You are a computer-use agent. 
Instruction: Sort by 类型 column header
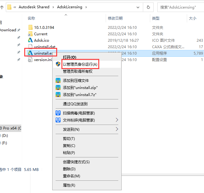(x=155, y=18)
